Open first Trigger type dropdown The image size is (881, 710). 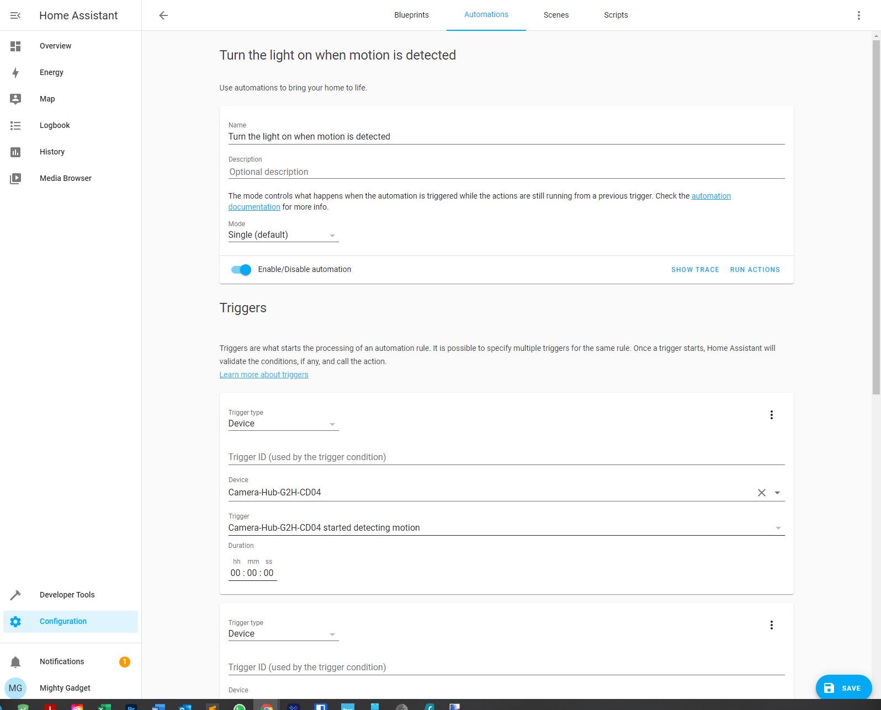pyautogui.click(x=283, y=424)
